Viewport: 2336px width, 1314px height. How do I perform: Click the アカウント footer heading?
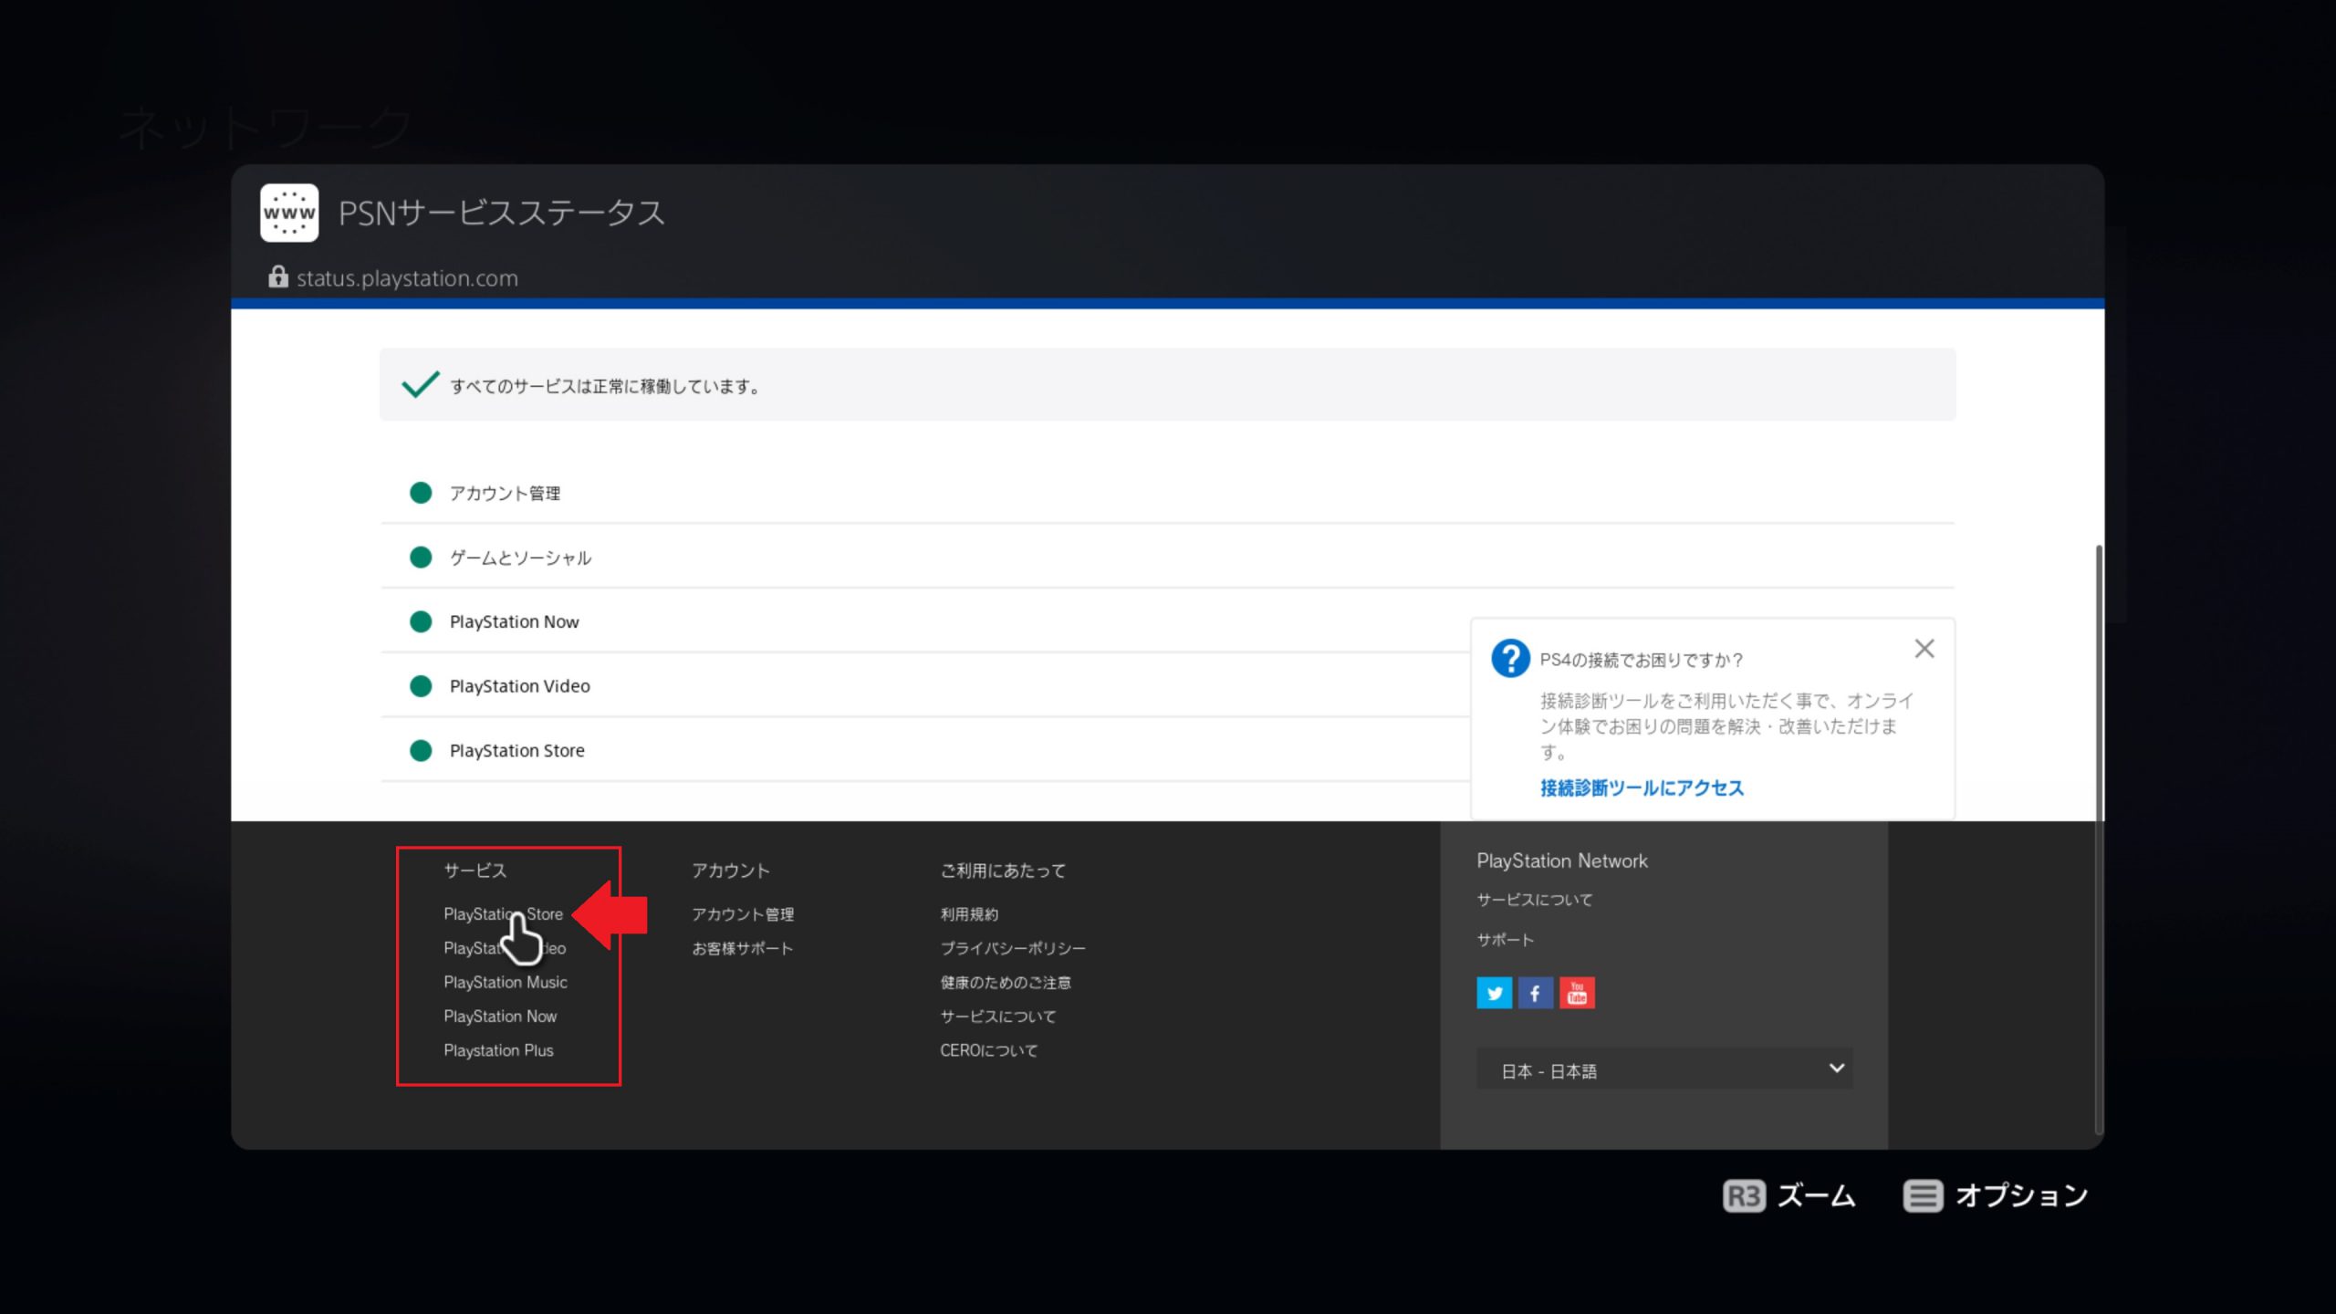(x=731, y=870)
